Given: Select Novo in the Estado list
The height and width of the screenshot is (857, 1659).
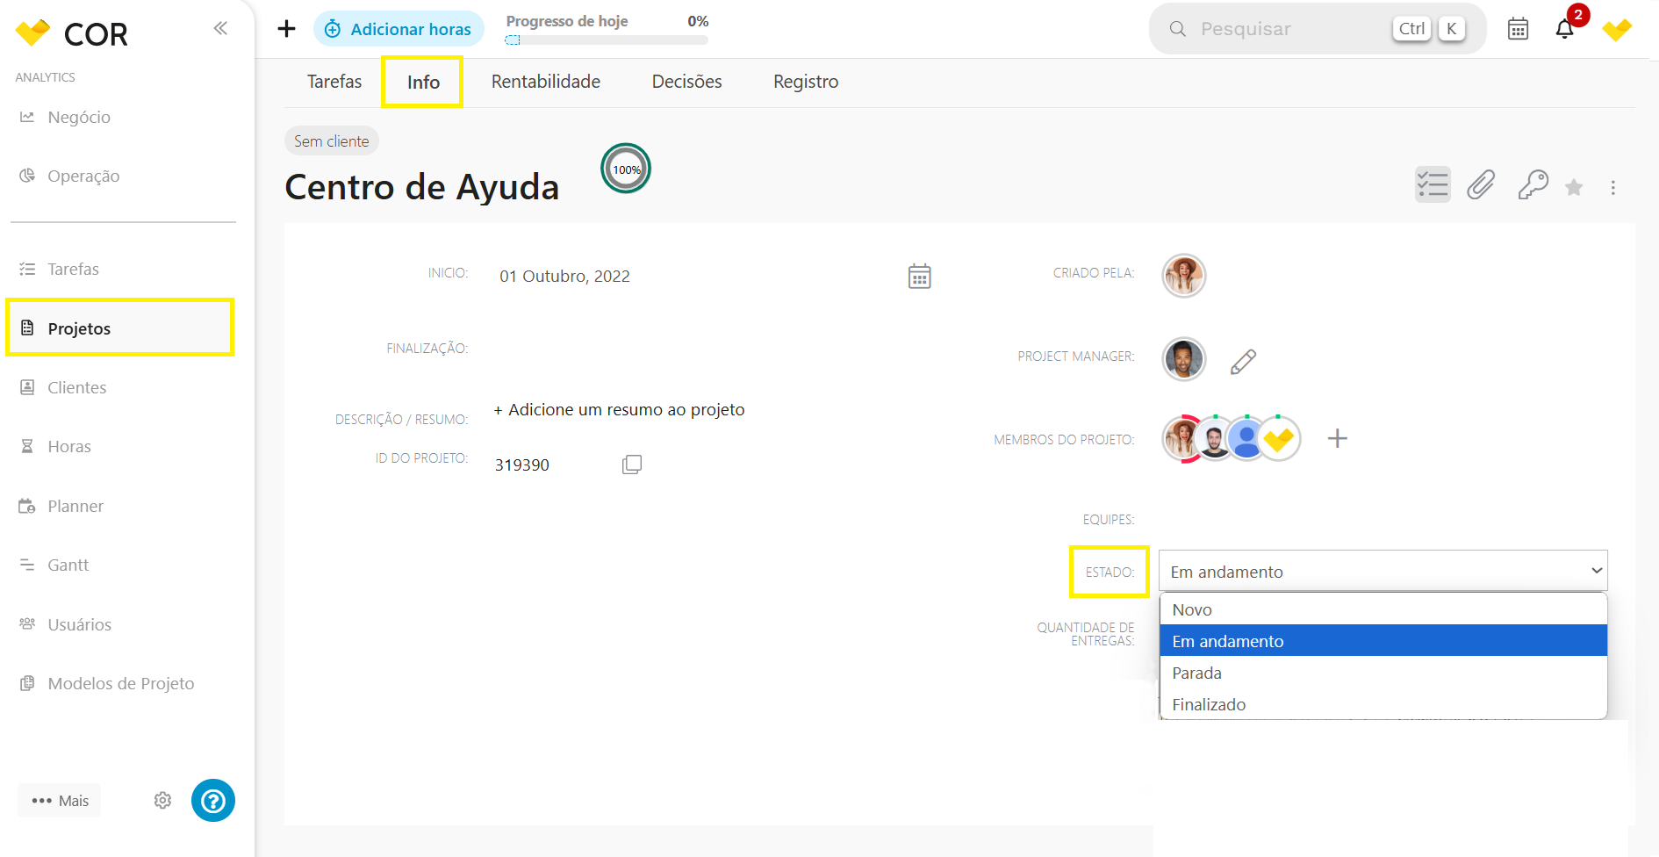Looking at the screenshot, I should click(1383, 609).
